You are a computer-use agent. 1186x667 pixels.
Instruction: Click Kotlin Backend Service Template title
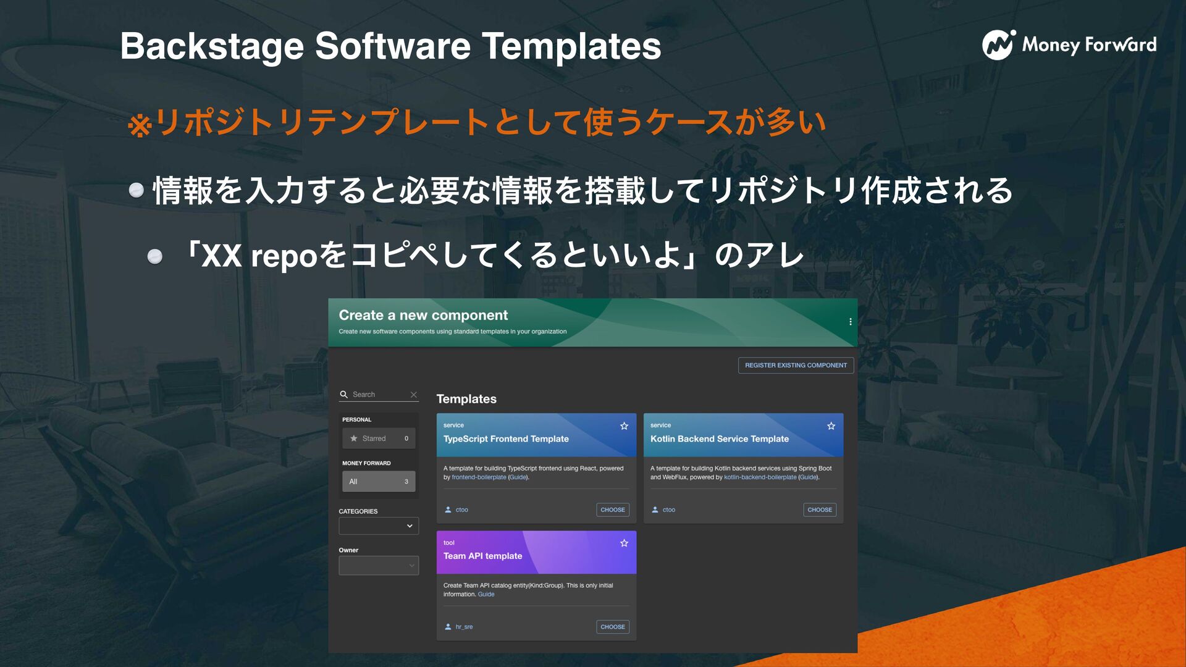click(720, 438)
